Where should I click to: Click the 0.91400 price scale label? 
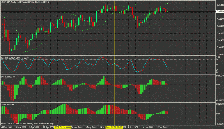point(220,40)
